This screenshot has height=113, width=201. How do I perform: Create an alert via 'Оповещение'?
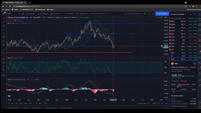click(x=82, y=13)
